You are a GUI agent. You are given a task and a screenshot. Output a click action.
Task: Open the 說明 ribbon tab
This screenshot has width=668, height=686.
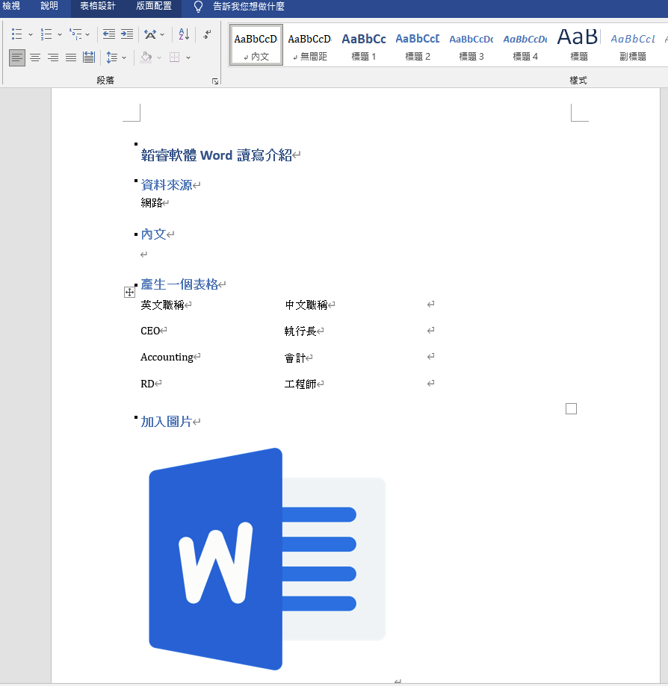[x=49, y=7]
